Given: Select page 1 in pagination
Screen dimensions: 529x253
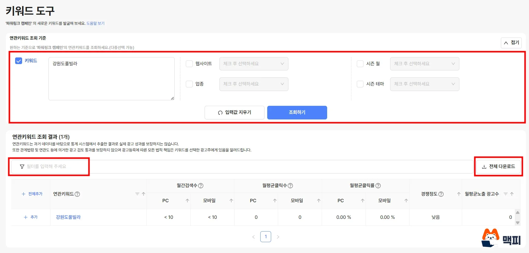Looking at the screenshot, I should click(x=266, y=237).
